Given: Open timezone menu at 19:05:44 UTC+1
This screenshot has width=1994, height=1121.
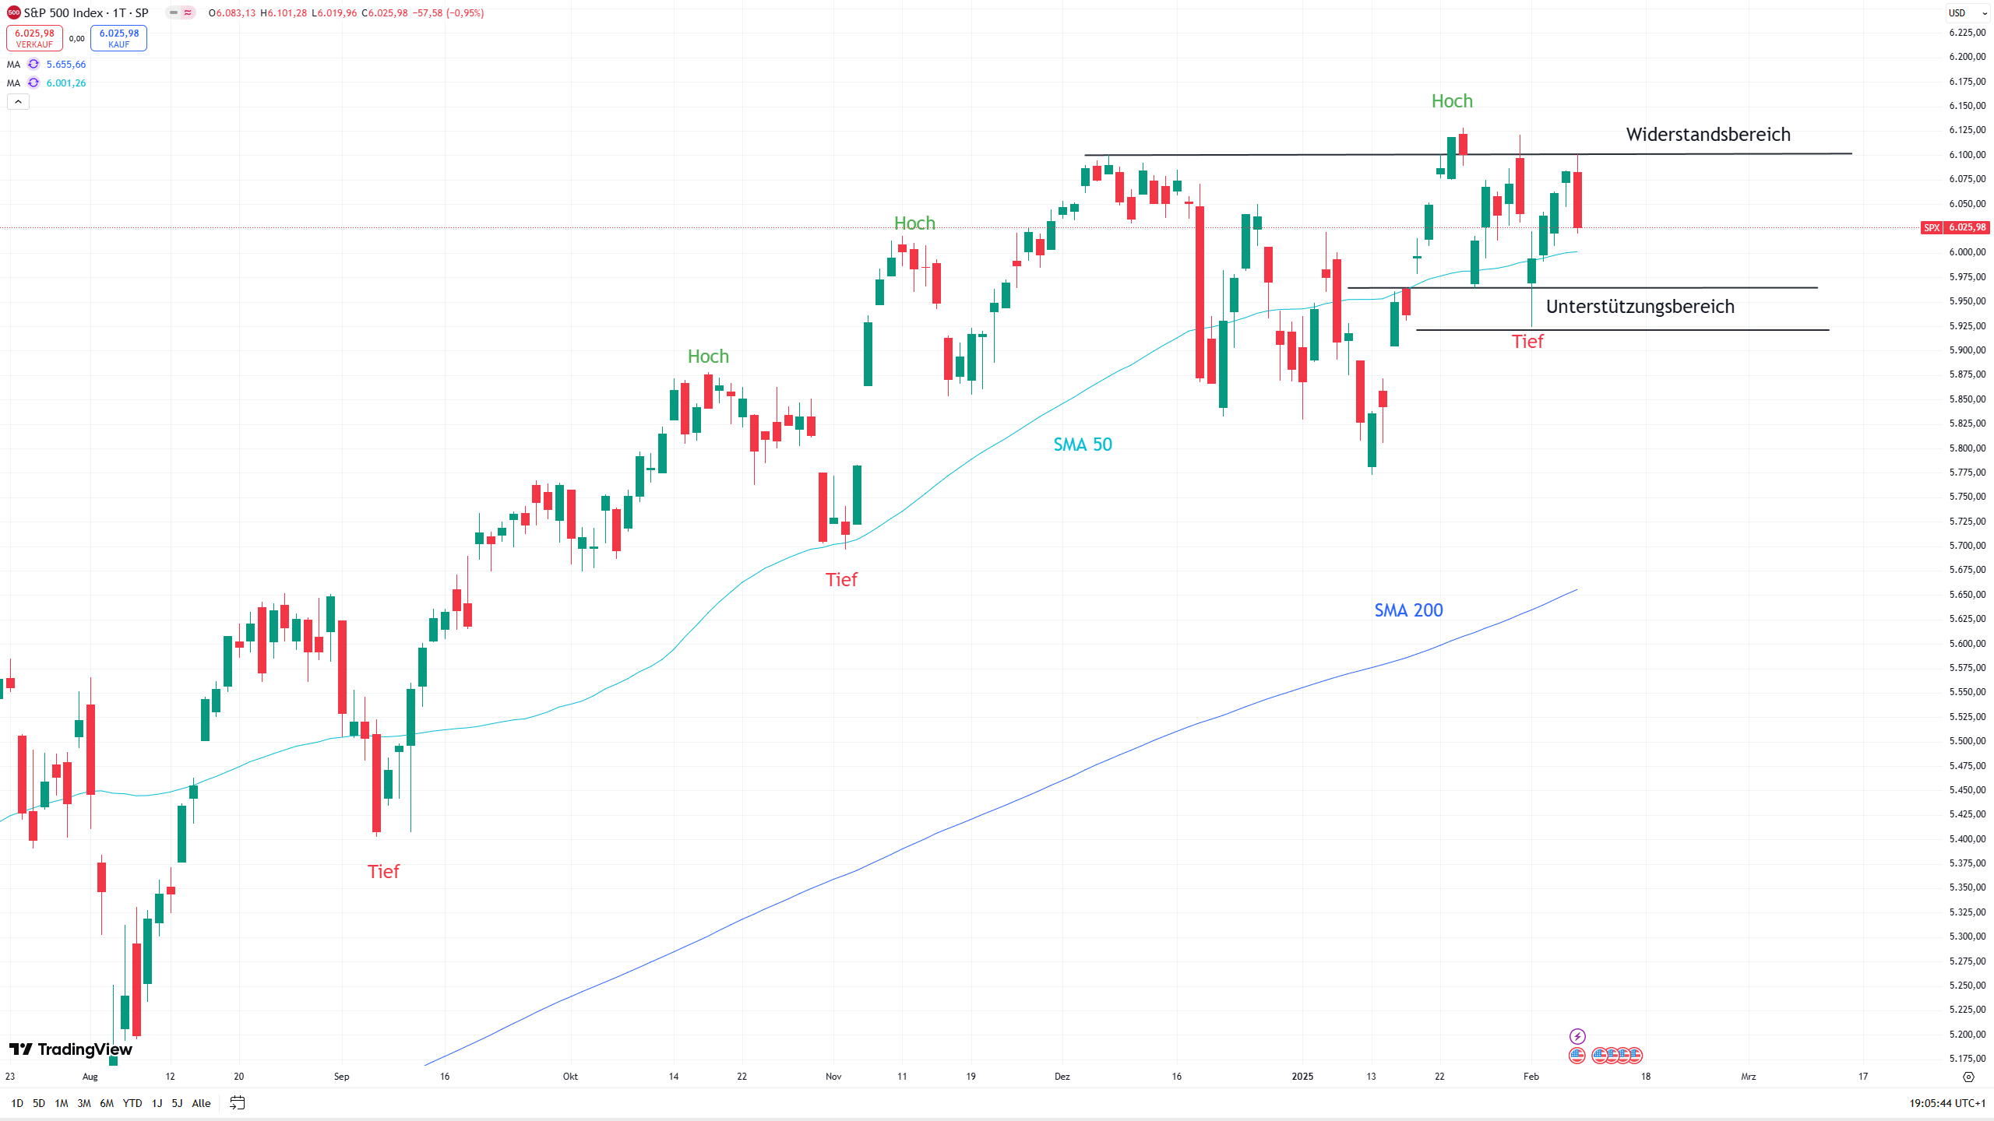Looking at the screenshot, I should pyautogui.click(x=1946, y=1103).
